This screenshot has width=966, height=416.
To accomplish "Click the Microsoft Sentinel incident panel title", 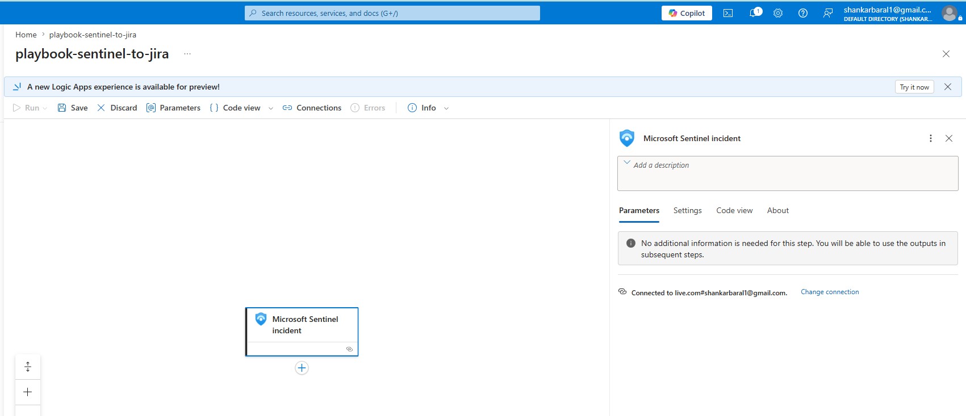I will point(692,138).
